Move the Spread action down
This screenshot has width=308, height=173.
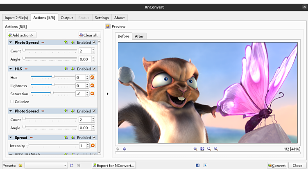click(x=73, y=137)
